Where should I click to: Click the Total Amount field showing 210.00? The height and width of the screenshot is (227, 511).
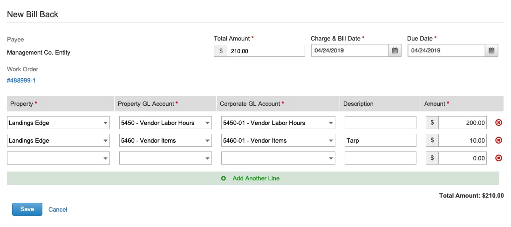pos(265,51)
